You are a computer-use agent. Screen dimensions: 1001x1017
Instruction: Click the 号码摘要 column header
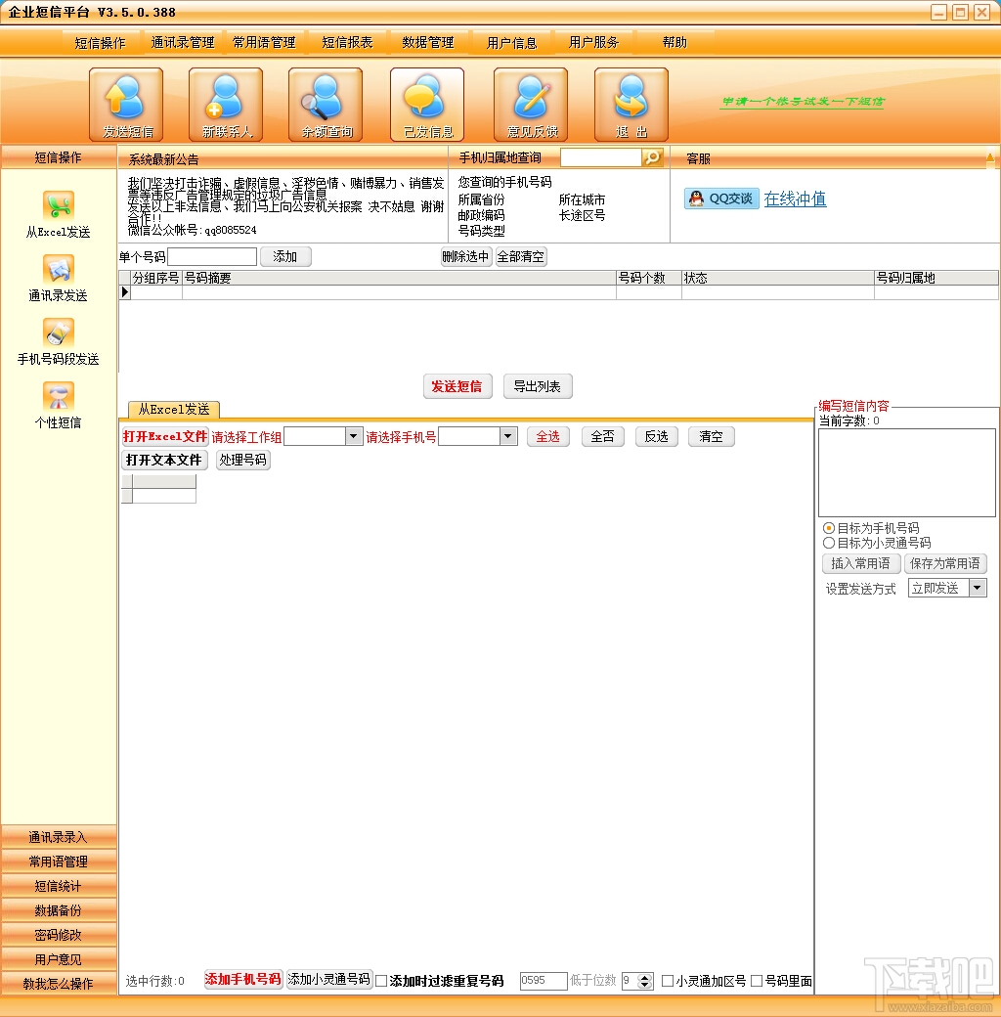coord(399,279)
